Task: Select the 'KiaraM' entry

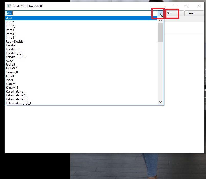Action: pos(81,84)
